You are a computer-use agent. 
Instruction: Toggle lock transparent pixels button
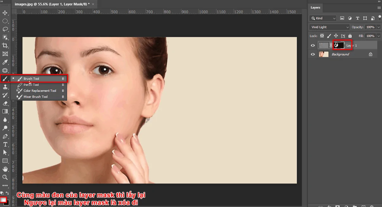coord(322,36)
